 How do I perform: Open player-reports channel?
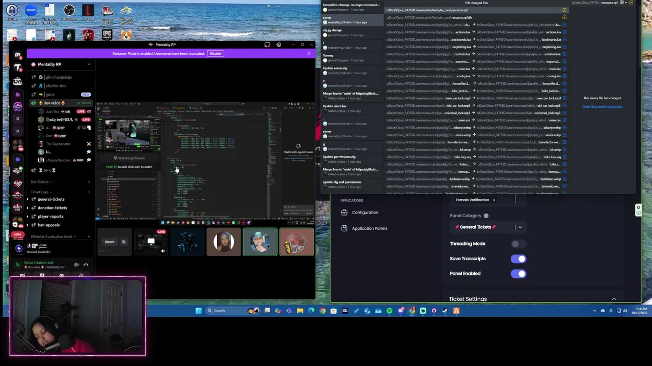[60, 217]
